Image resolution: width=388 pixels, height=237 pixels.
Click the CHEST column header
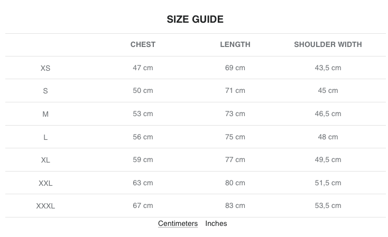[x=143, y=44]
